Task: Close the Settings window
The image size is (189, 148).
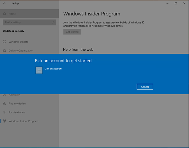Action: (x=184, y=3)
